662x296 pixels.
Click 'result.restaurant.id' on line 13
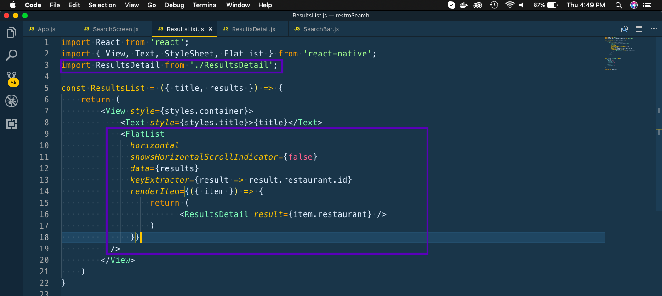coord(298,180)
